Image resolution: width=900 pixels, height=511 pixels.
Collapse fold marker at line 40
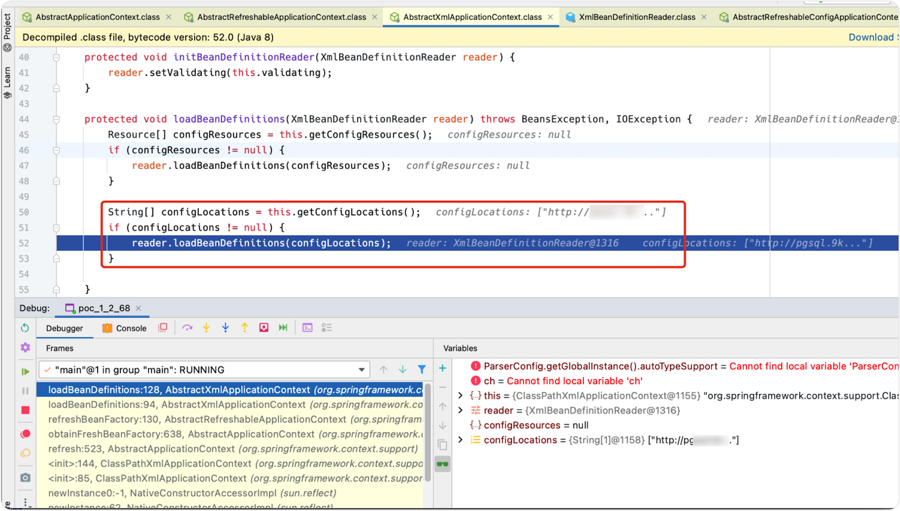tap(56, 57)
